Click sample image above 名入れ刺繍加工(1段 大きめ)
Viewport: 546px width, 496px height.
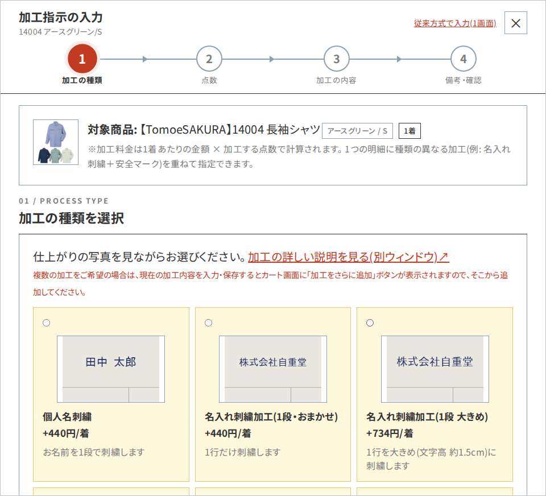click(435, 369)
